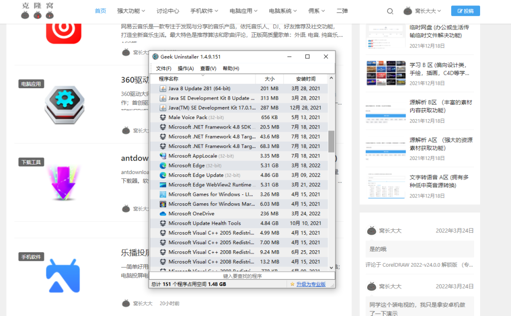Open the 操作(A) menu
The height and width of the screenshot is (316, 511).
point(186,68)
